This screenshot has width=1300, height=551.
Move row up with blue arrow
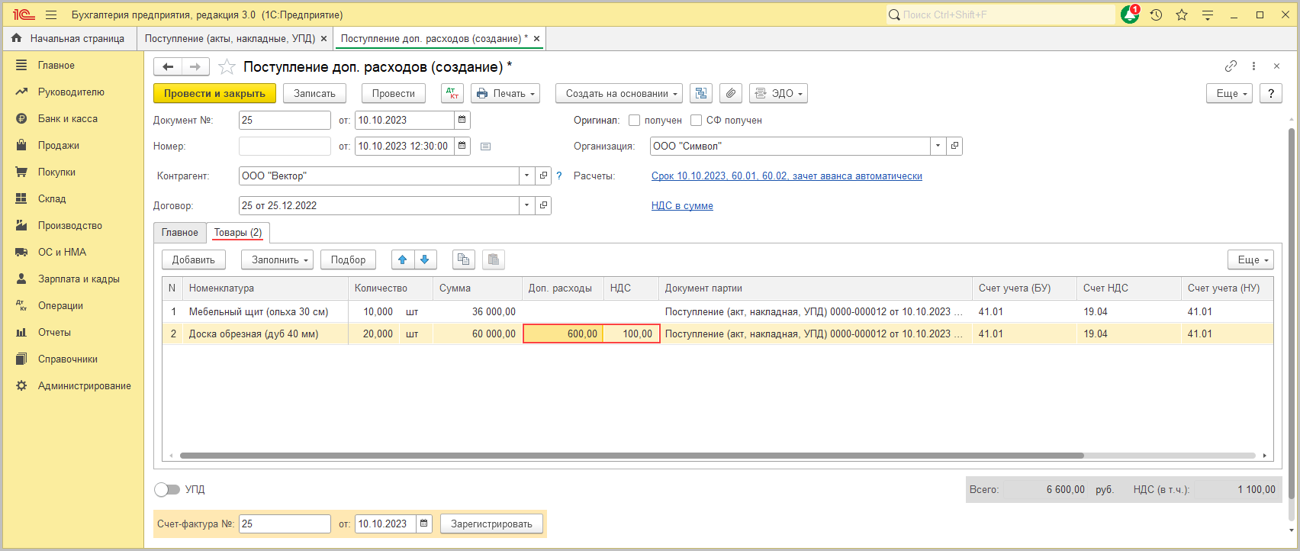(x=403, y=259)
